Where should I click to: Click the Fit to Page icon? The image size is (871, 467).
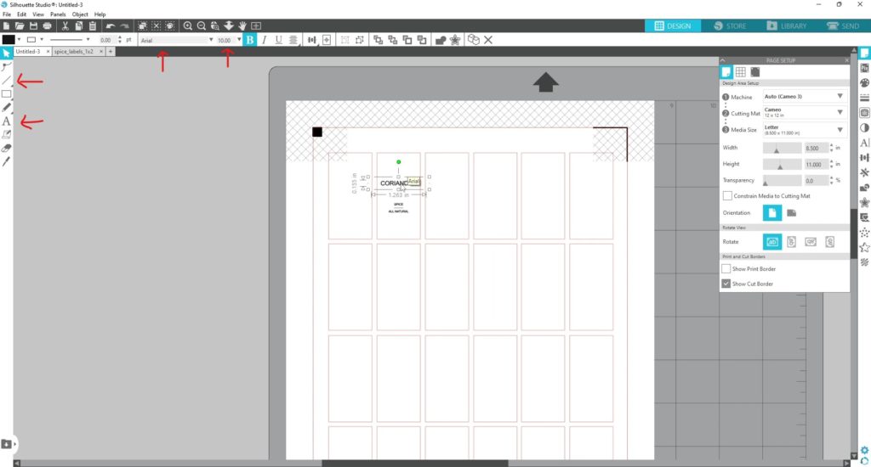click(256, 25)
